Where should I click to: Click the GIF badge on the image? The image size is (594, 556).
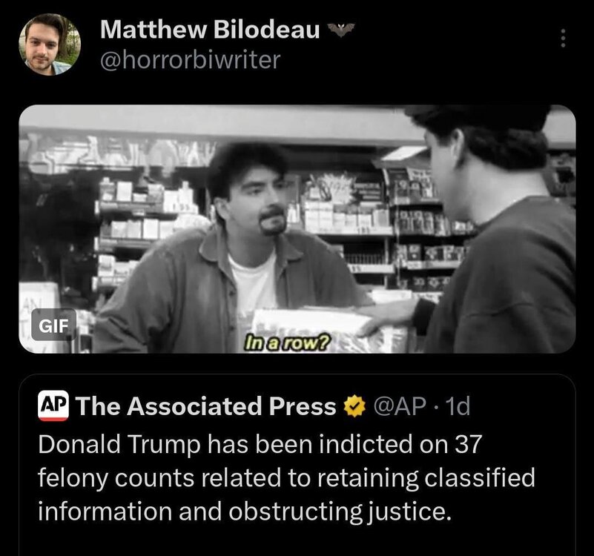pos(54,325)
